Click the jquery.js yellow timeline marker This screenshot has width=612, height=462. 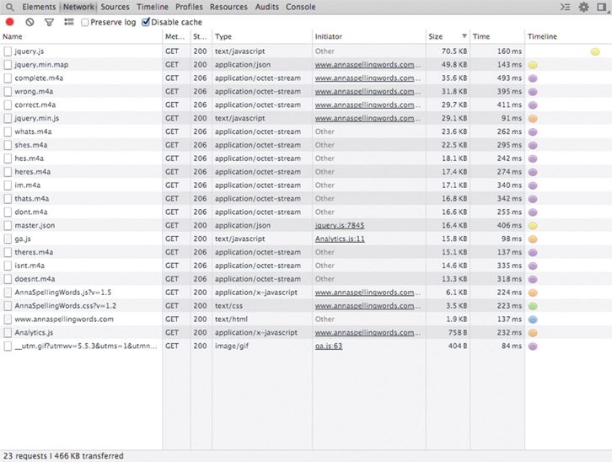pyautogui.click(x=595, y=51)
